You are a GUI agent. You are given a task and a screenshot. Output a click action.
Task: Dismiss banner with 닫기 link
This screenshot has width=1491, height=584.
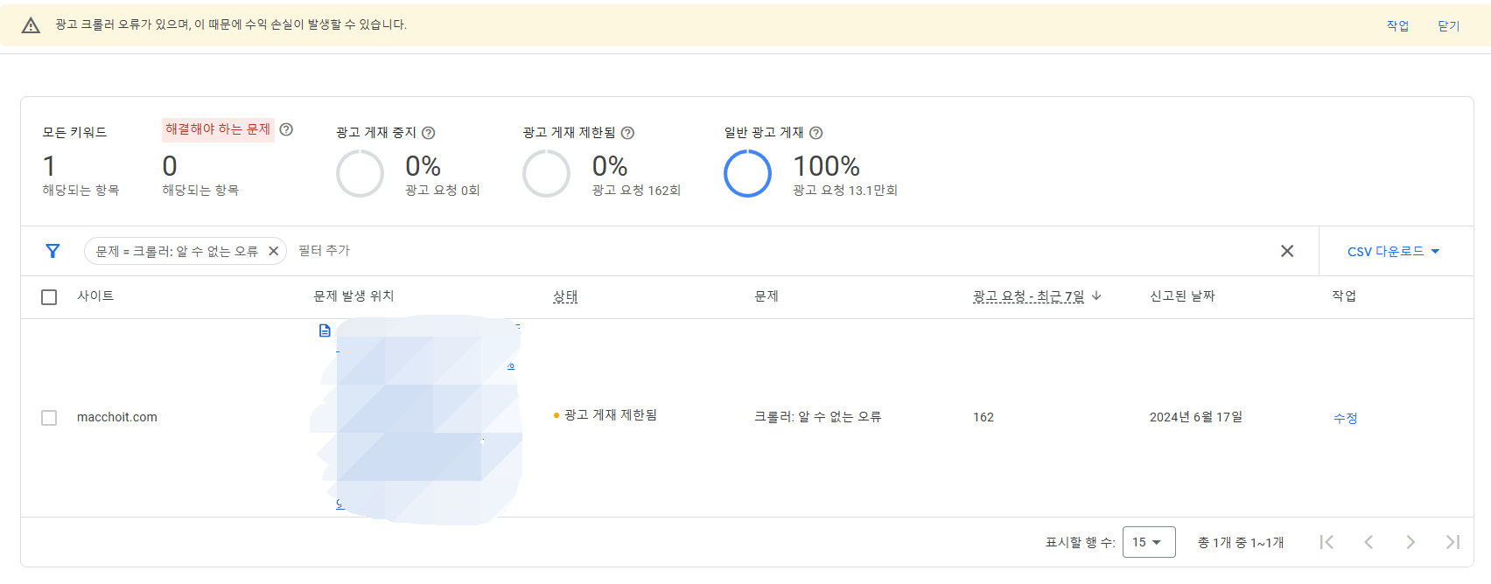point(1449,25)
